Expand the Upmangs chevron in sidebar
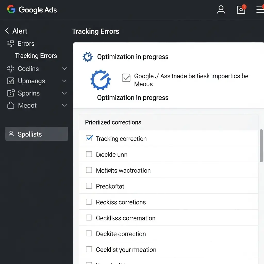 [64, 81]
